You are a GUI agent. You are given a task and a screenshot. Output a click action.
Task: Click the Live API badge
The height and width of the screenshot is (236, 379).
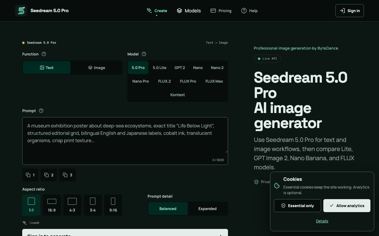click(x=267, y=58)
